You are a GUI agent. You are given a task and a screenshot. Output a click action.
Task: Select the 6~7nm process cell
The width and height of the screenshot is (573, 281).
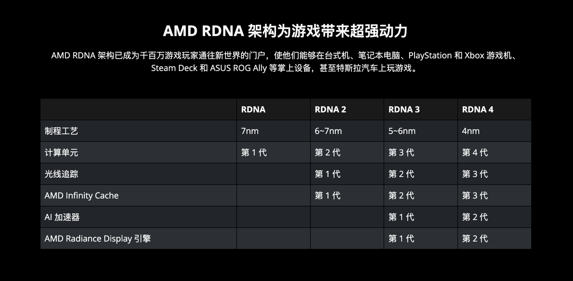point(328,131)
